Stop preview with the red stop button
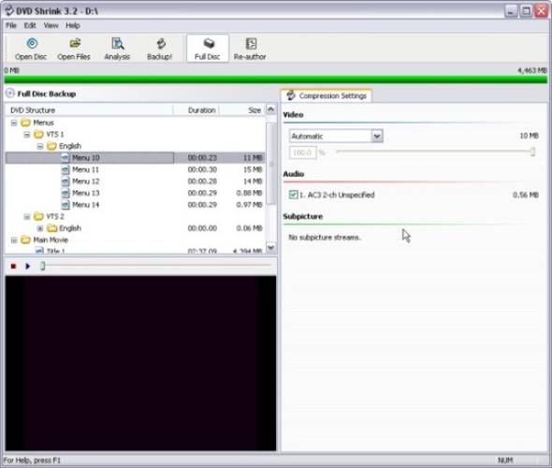 pos(13,266)
